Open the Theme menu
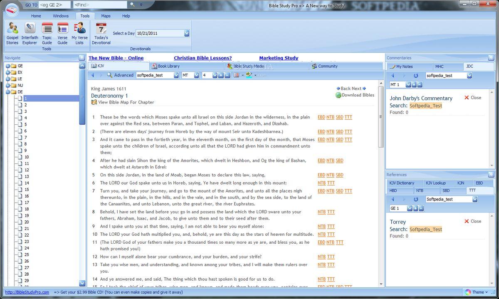499x299 pixels. (476, 292)
